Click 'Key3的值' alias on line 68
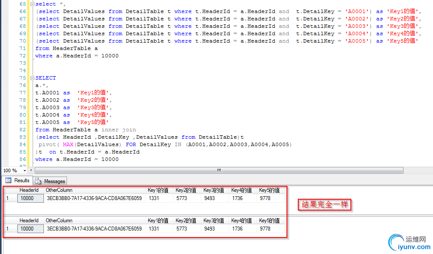 [x=402, y=26]
